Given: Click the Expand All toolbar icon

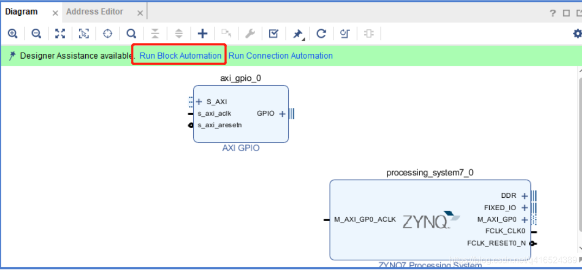Looking at the screenshot, I should point(179,34).
